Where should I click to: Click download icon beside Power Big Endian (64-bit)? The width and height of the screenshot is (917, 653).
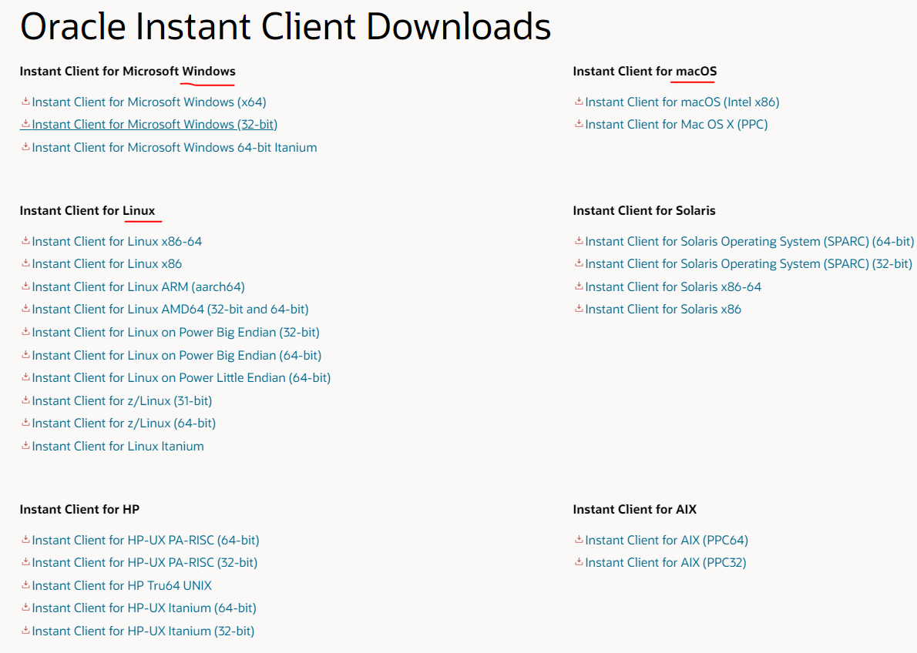pos(25,354)
